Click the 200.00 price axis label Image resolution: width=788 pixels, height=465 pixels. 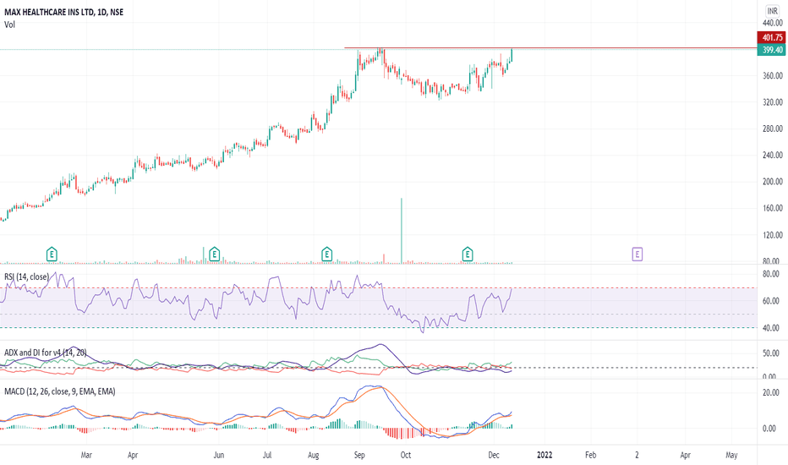[x=773, y=182]
